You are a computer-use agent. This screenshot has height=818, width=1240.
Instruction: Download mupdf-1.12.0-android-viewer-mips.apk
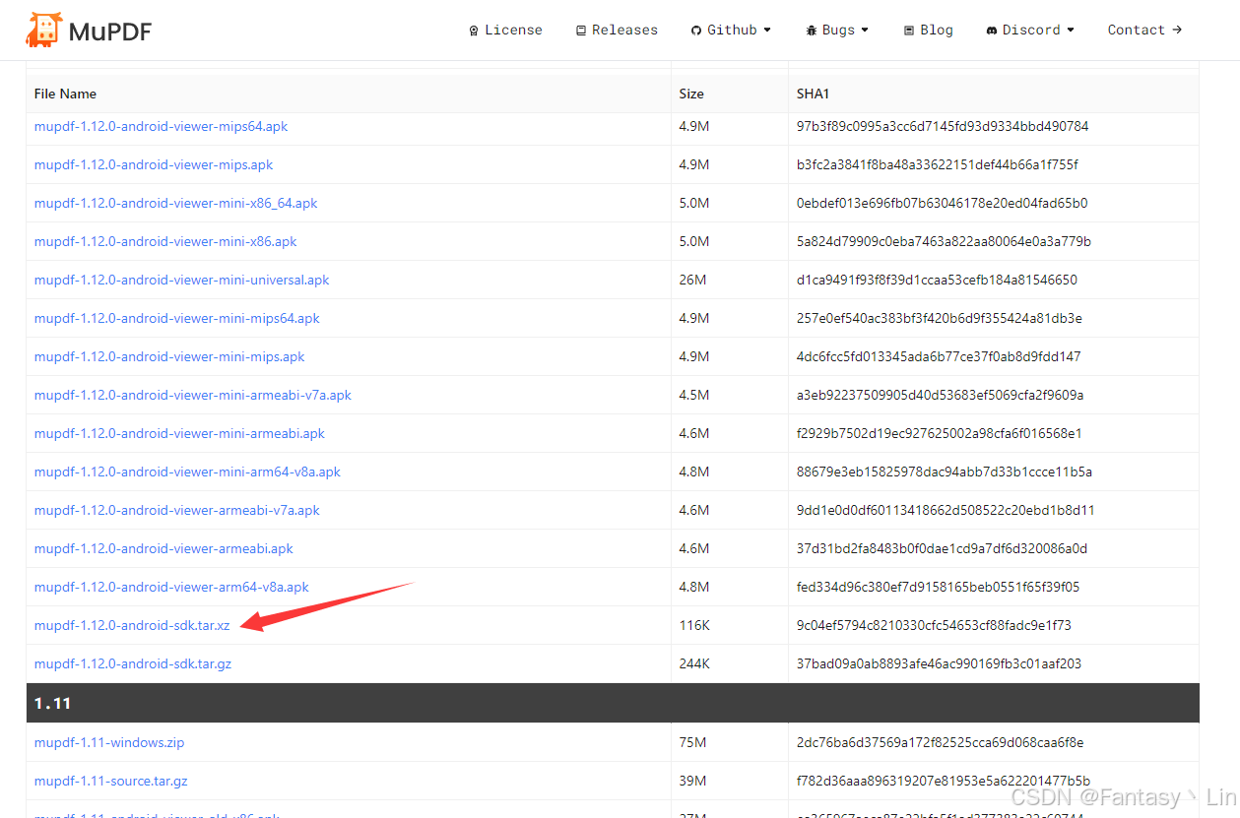[154, 164]
